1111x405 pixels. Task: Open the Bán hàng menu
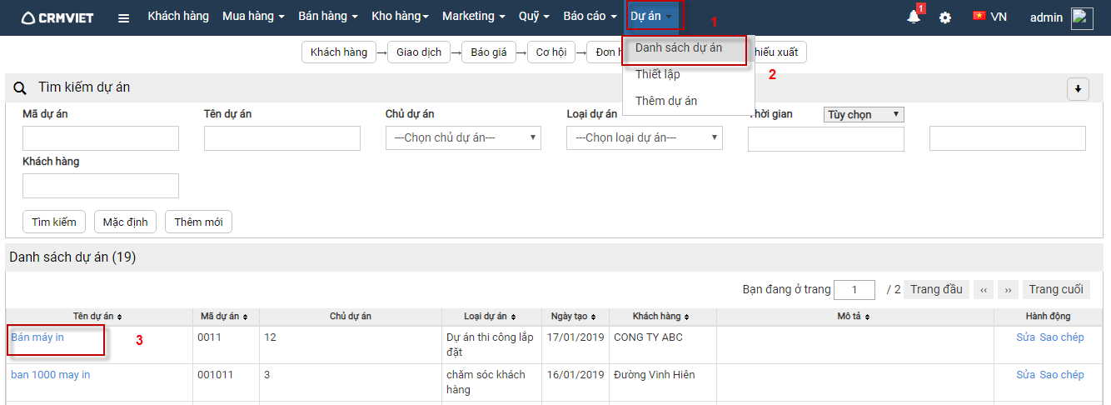[327, 17]
